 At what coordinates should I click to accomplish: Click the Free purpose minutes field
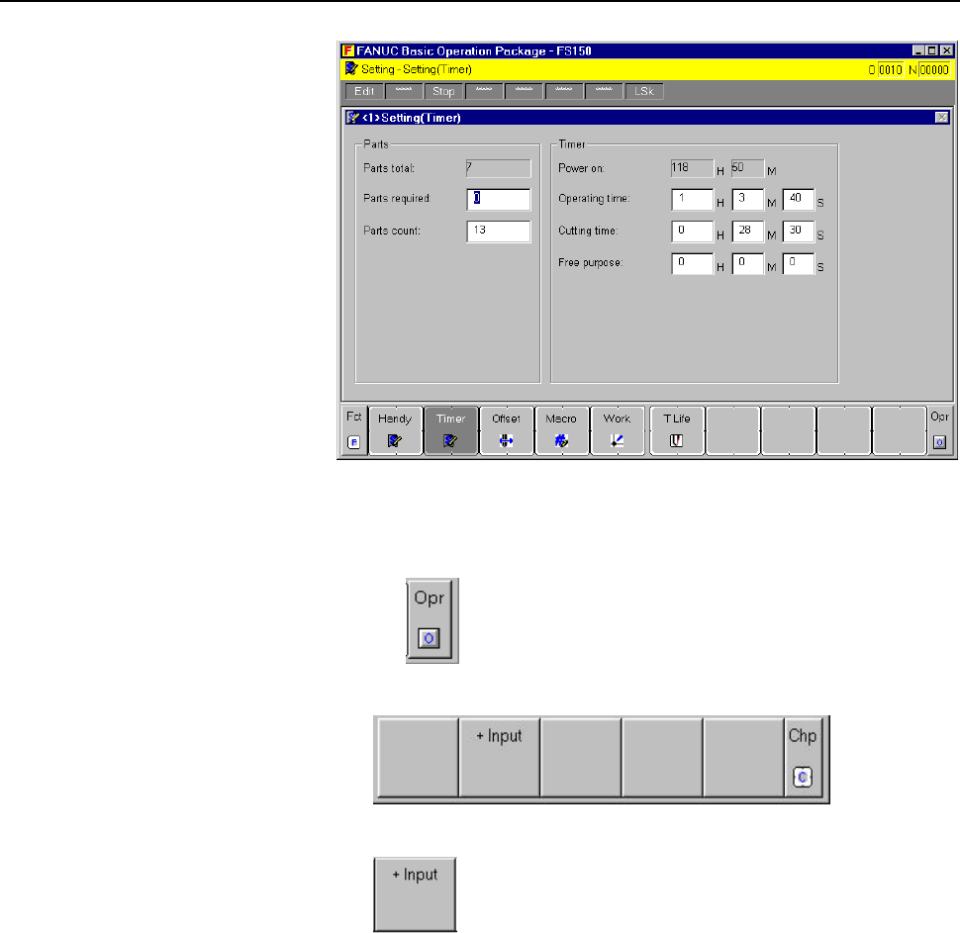point(748,263)
